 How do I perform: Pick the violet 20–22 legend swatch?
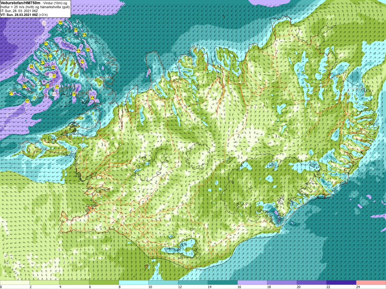(312, 283)
